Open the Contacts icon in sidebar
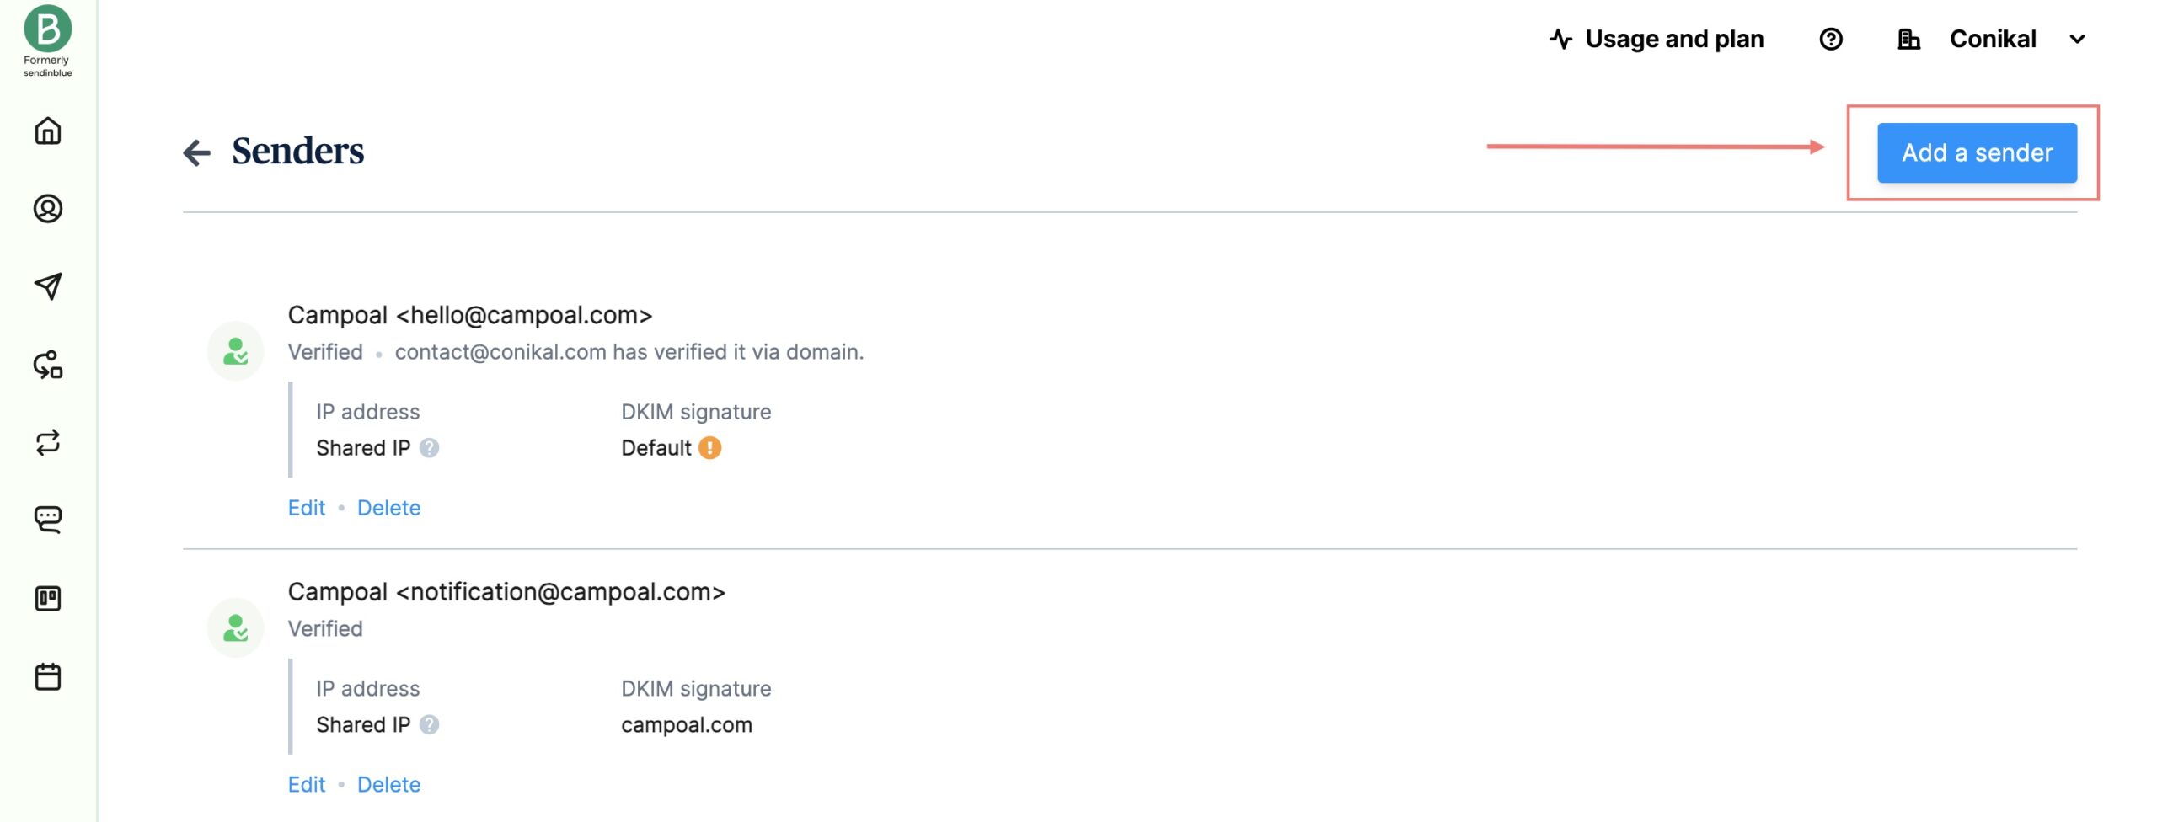Screen dimensions: 2157x822 [x=48, y=209]
